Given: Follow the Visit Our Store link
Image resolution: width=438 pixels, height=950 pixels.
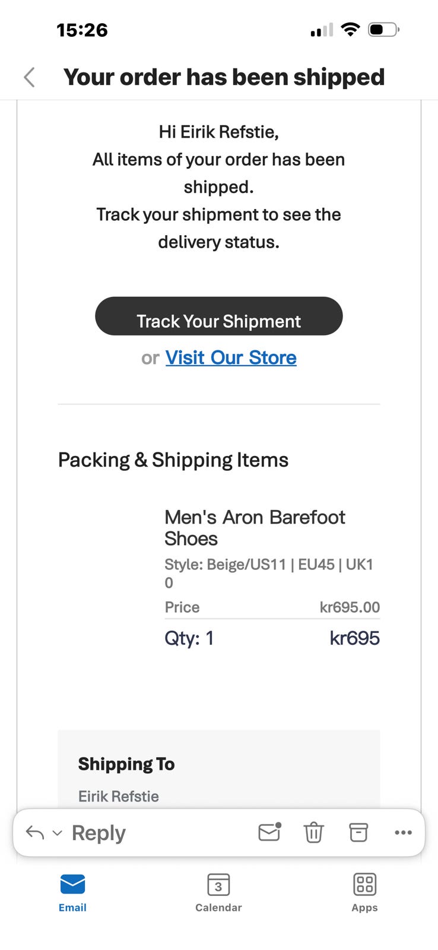Looking at the screenshot, I should tap(231, 357).
